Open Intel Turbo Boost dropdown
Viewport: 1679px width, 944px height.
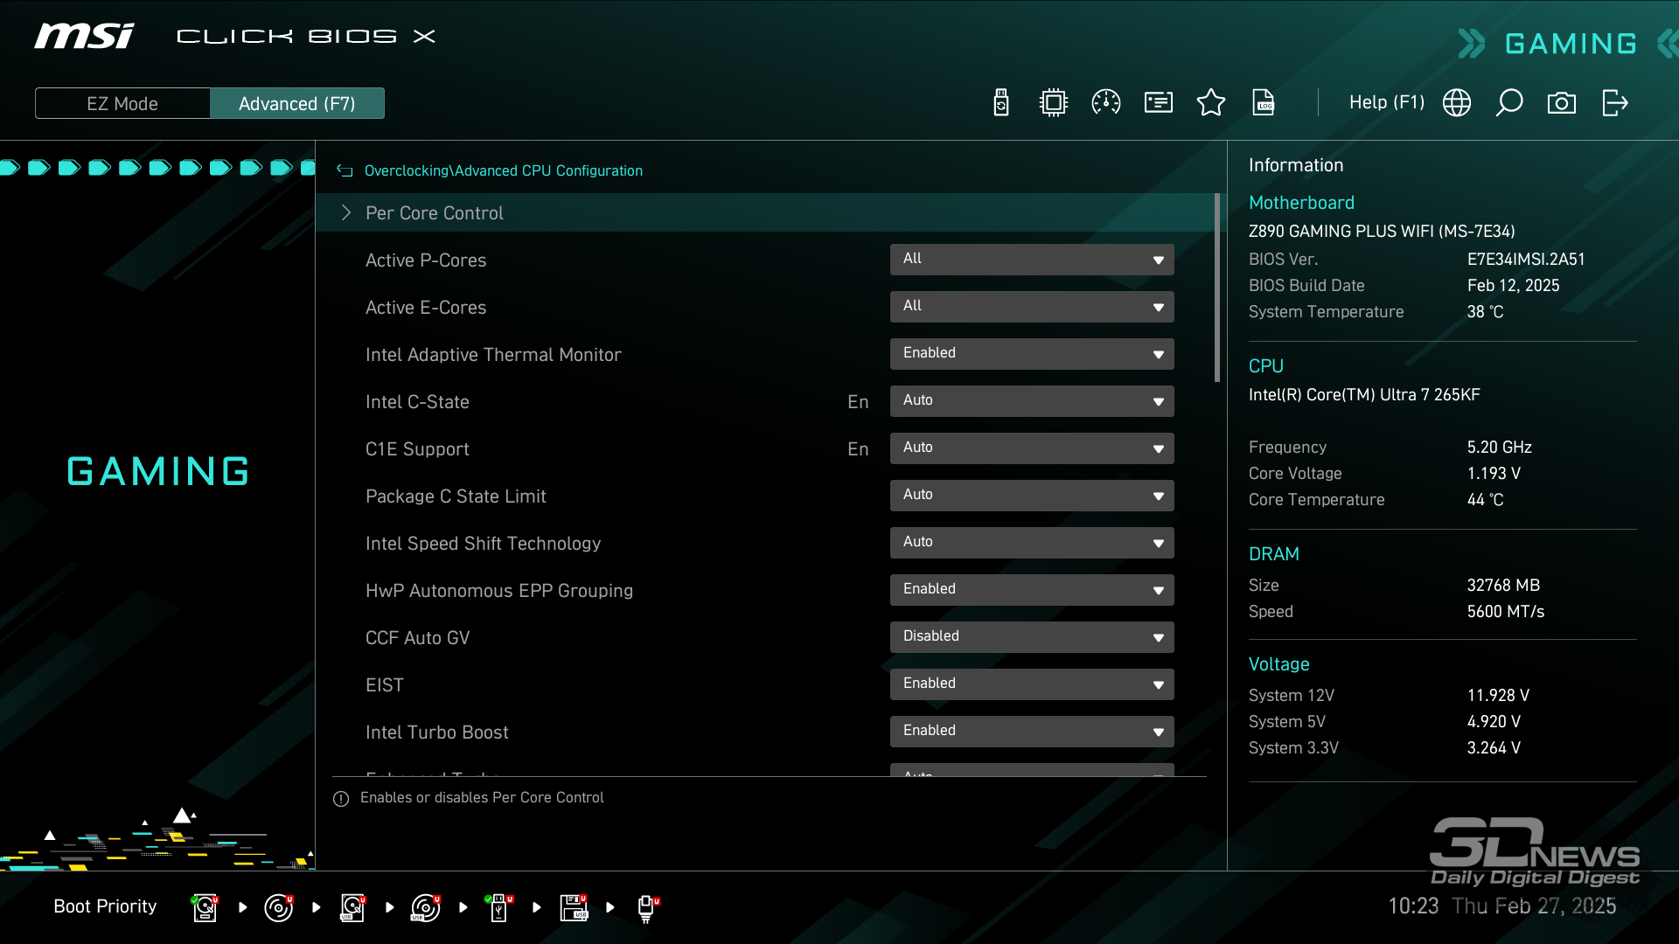click(1032, 732)
